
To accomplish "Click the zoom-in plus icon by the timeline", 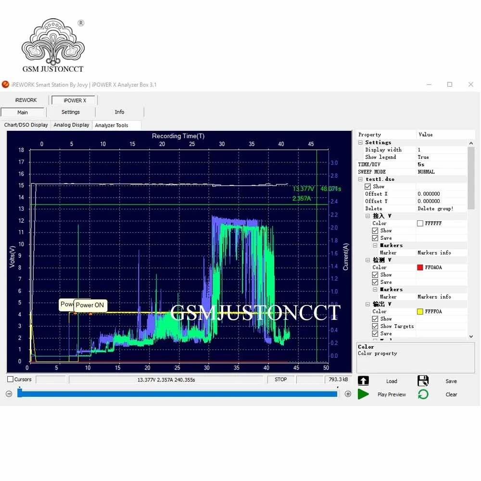I will [348, 393].
